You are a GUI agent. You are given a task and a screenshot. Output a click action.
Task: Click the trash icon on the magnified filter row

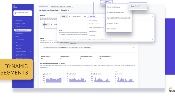[152, 16]
